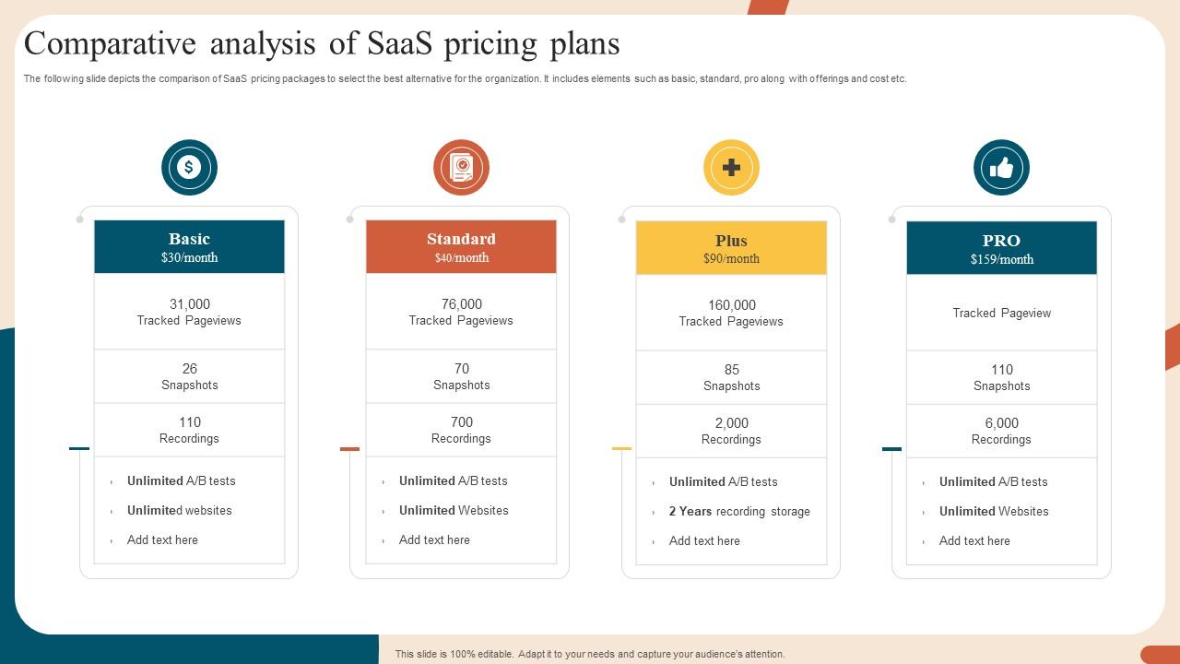1180x664 pixels.
Task: Click 6,000 Recordings in PRO plan
Action: click(x=1001, y=431)
